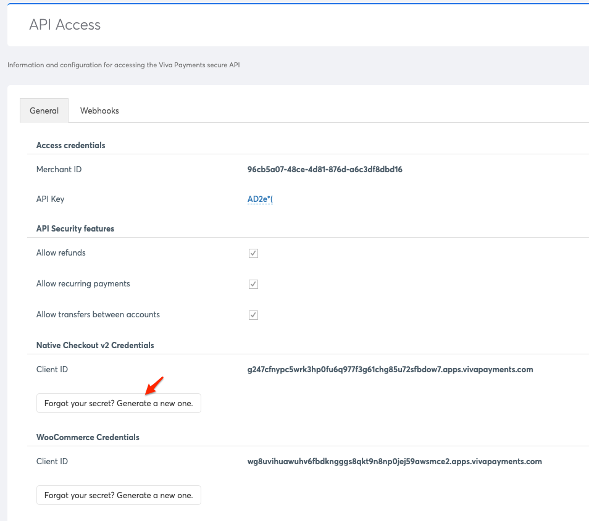Viewport: 589px width, 521px height.
Task: Select the Merchant ID value text
Action: click(x=324, y=169)
